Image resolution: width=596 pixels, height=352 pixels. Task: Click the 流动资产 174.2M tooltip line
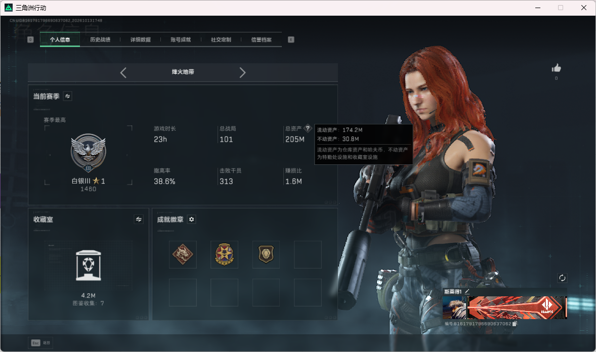[340, 130]
